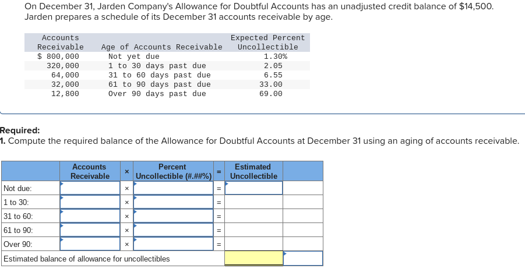Click the 61 to 90 Estimated Uncollectible cell

[x=254, y=230]
